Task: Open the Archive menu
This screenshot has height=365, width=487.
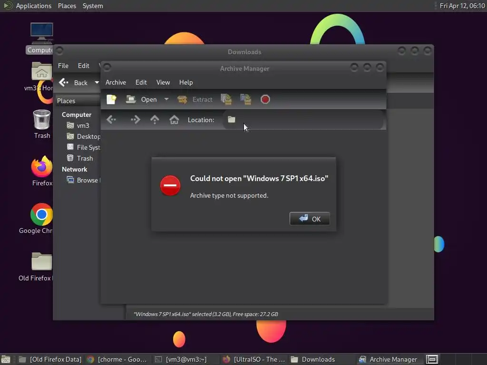Action: coord(116,82)
